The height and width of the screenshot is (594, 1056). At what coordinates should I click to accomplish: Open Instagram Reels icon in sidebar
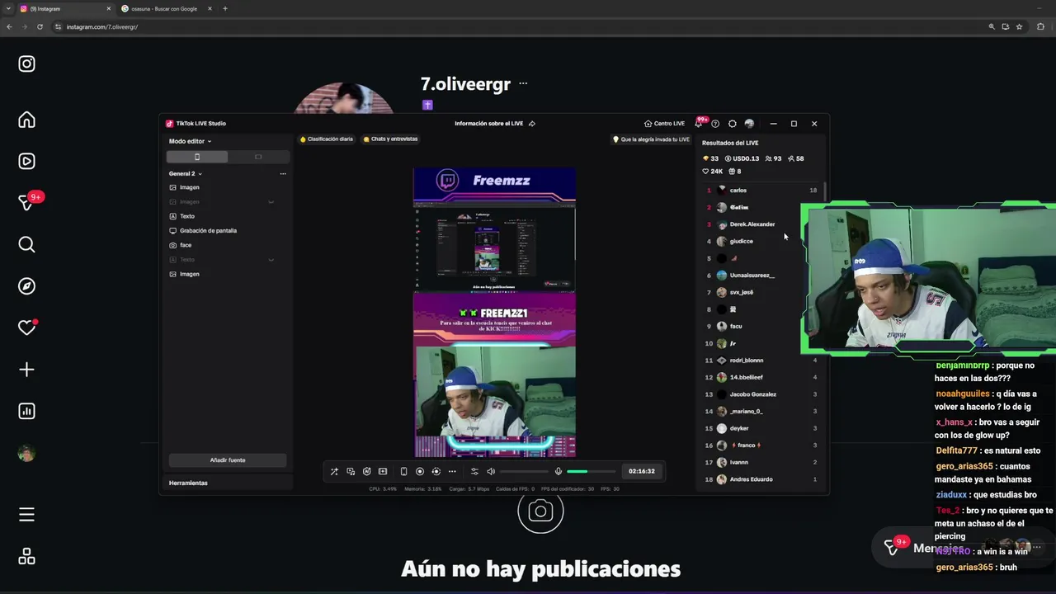pos(26,162)
